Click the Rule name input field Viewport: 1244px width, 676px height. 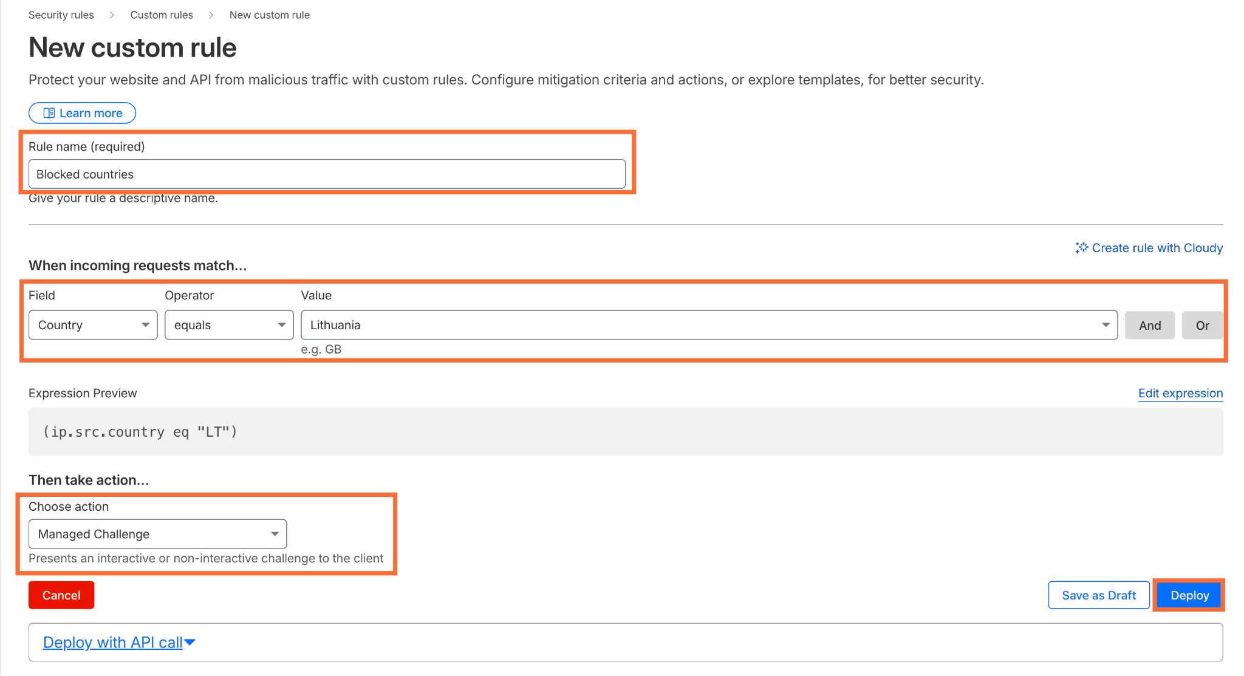pos(327,174)
